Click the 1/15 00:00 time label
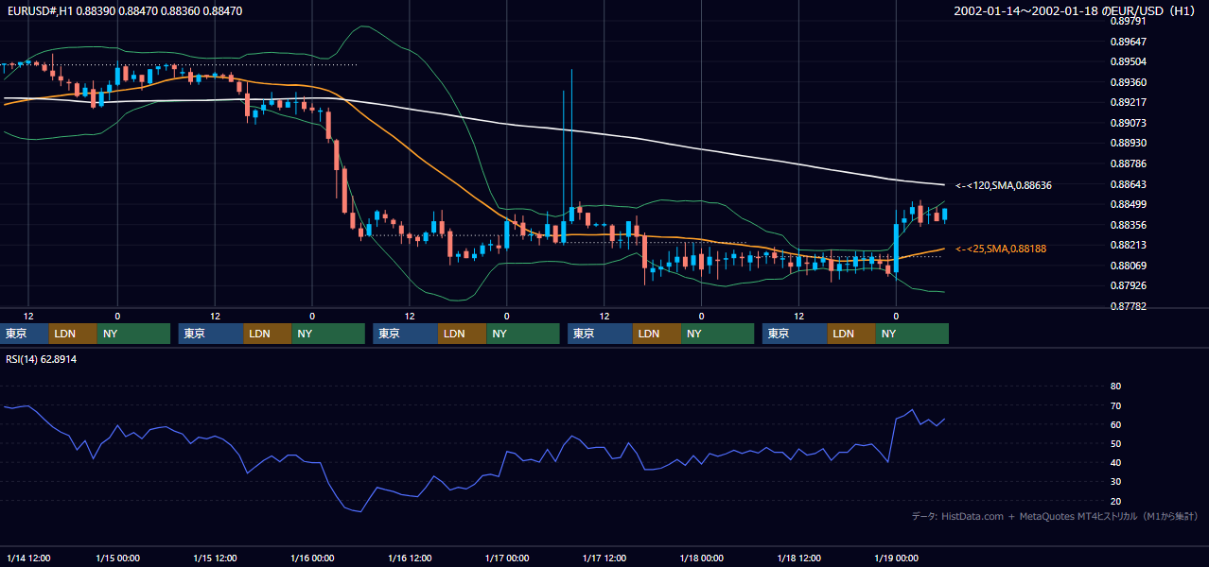This screenshot has height=567, width=1209. [x=117, y=558]
